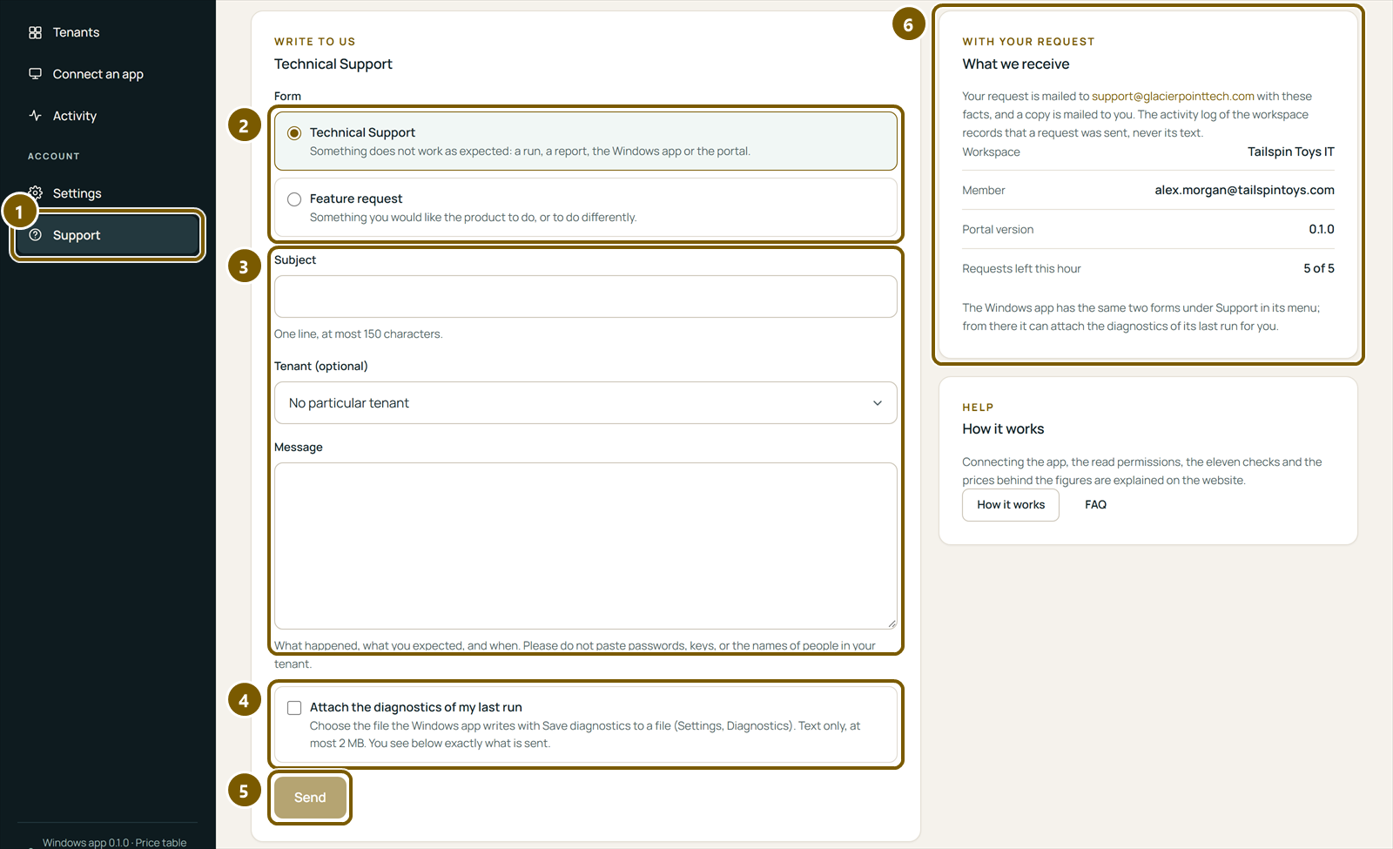The height and width of the screenshot is (849, 1393).
Task: Tick the Attach diagnostics of my last run checkbox
Action: point(294,708)
